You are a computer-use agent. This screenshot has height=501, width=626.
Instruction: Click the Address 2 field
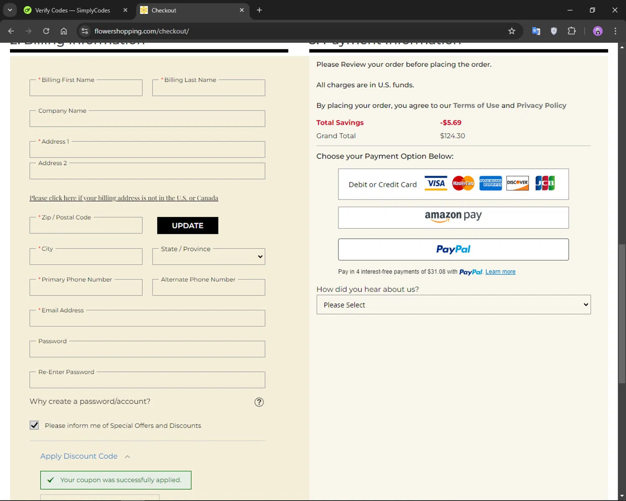click(147, 171)
